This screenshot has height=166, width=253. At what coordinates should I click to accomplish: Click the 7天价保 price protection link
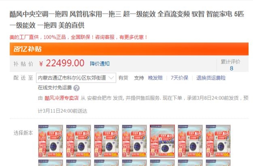(179, 78)
